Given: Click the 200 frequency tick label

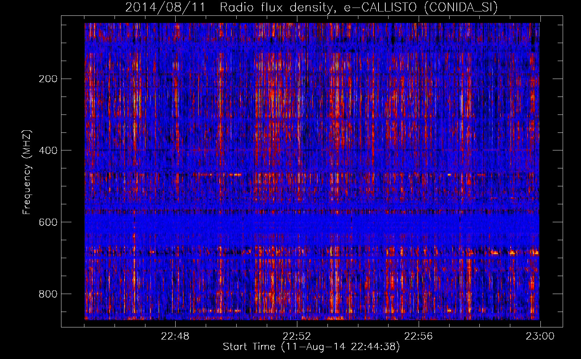Looking at the screenshot, I should [48, 79].
